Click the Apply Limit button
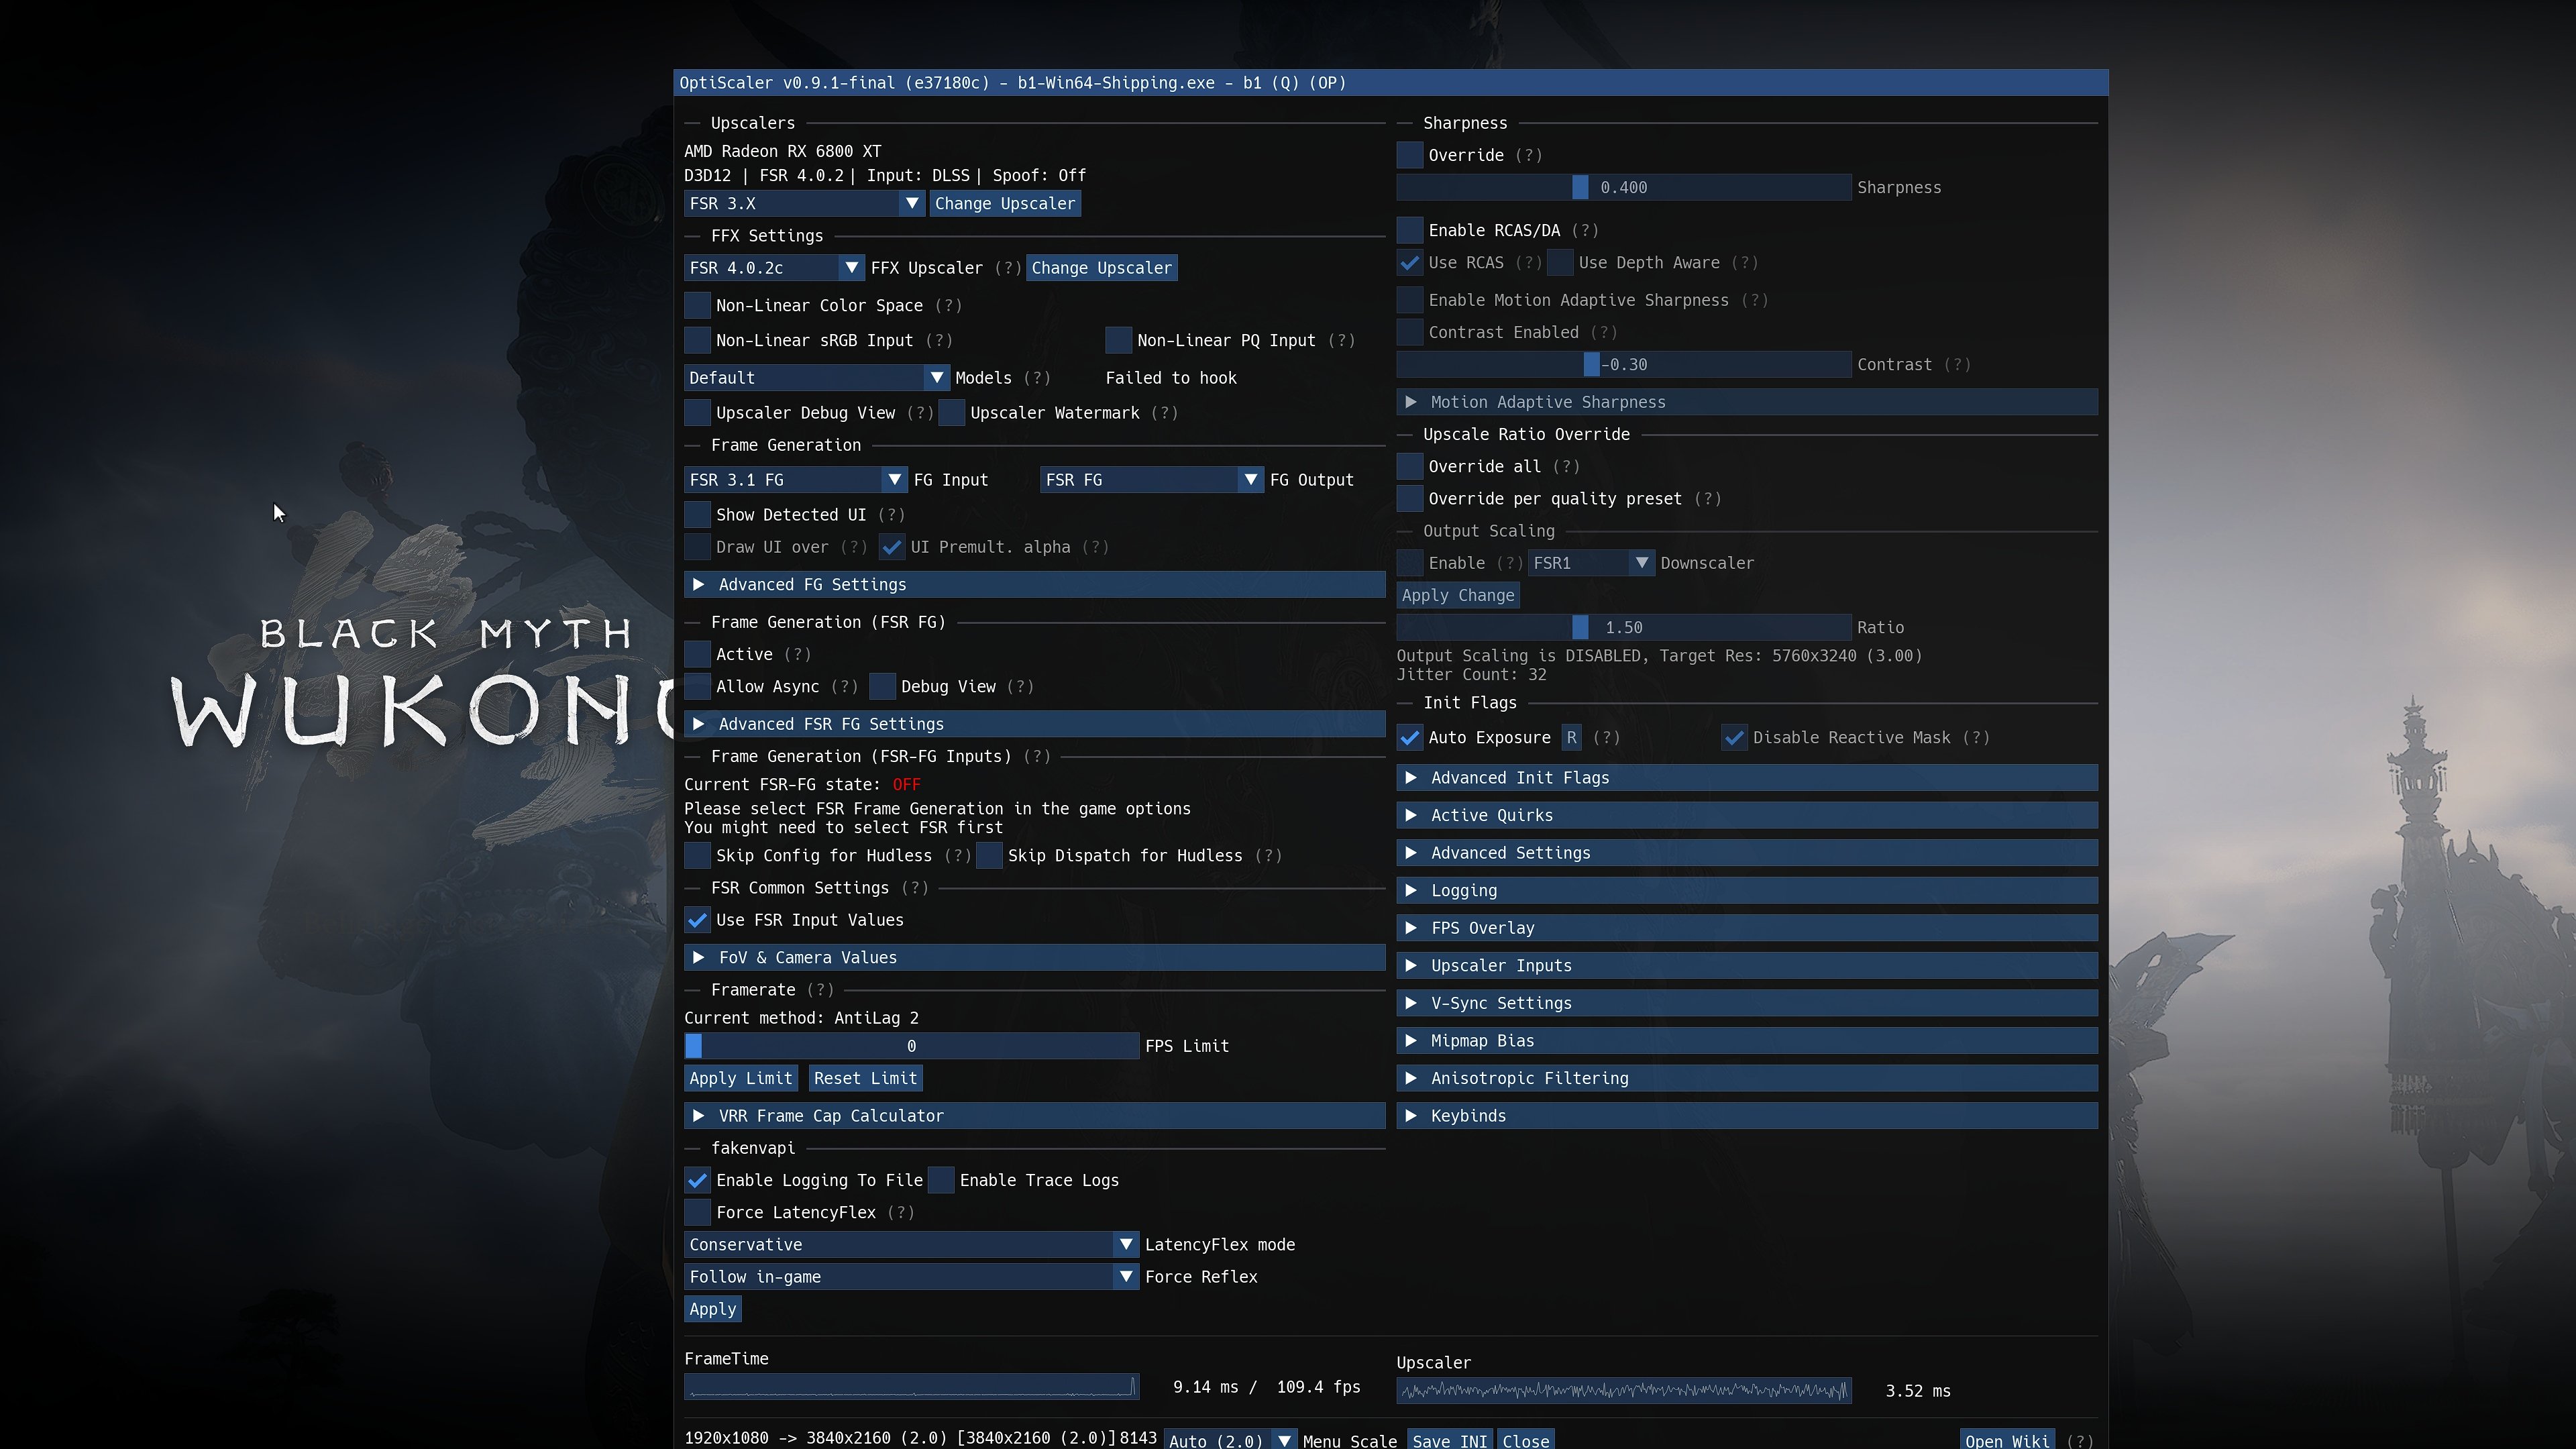The width and height of the screenshot is (2576, 1449). pyautogui.click(x=741, y=1078)
